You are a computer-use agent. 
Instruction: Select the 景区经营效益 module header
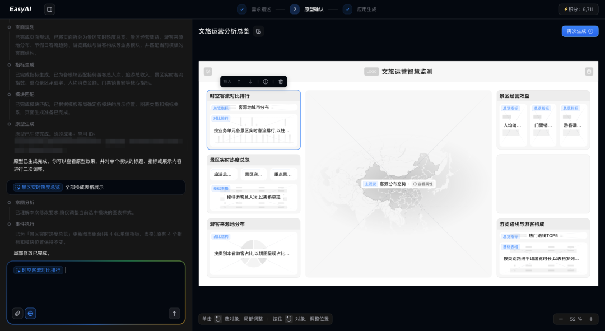click(543, 96)
